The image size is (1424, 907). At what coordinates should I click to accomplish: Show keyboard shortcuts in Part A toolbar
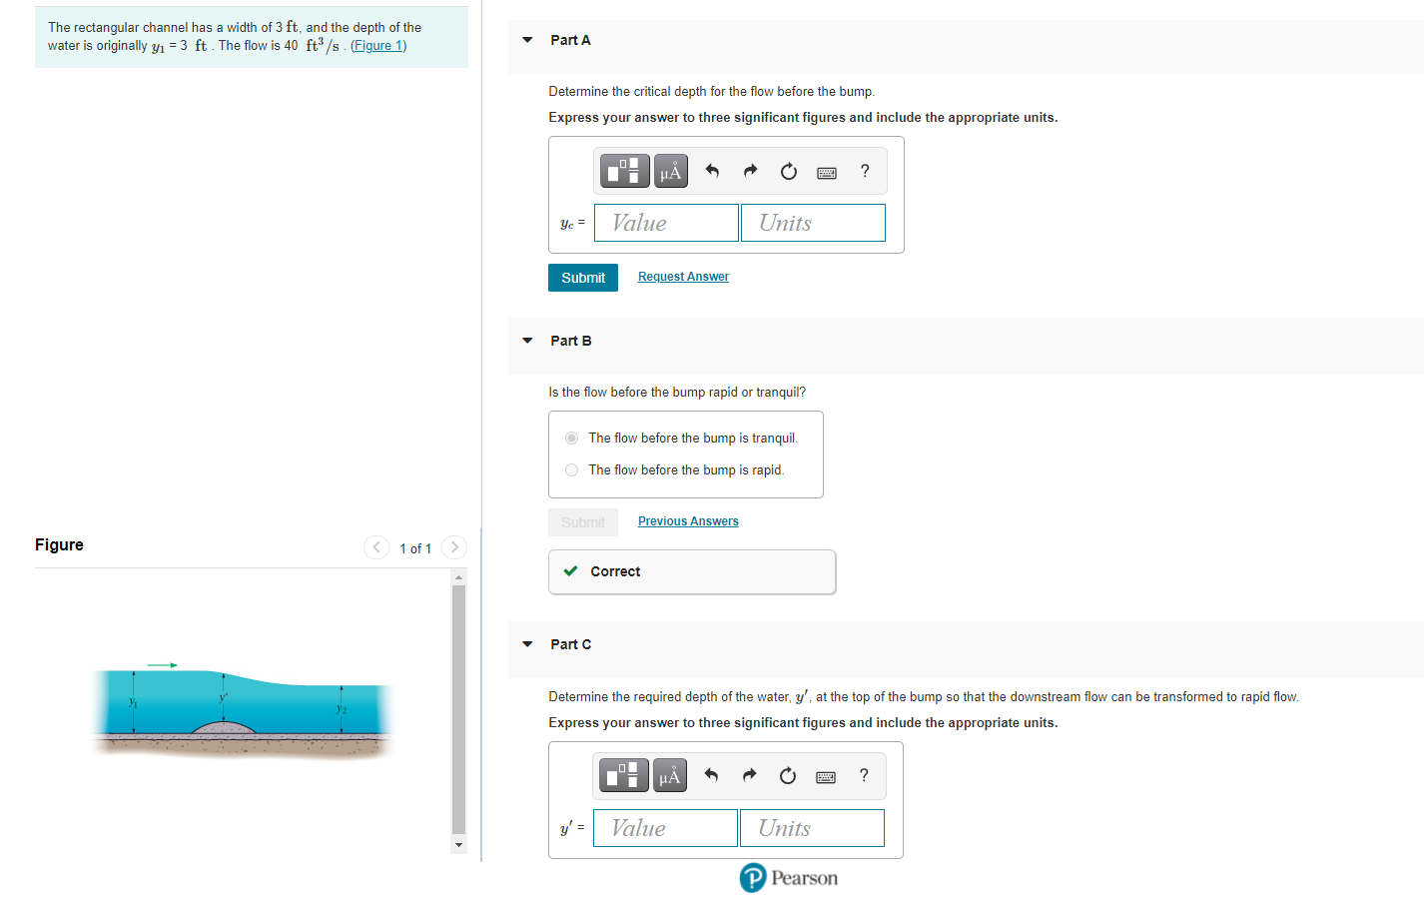pos(827,172)
